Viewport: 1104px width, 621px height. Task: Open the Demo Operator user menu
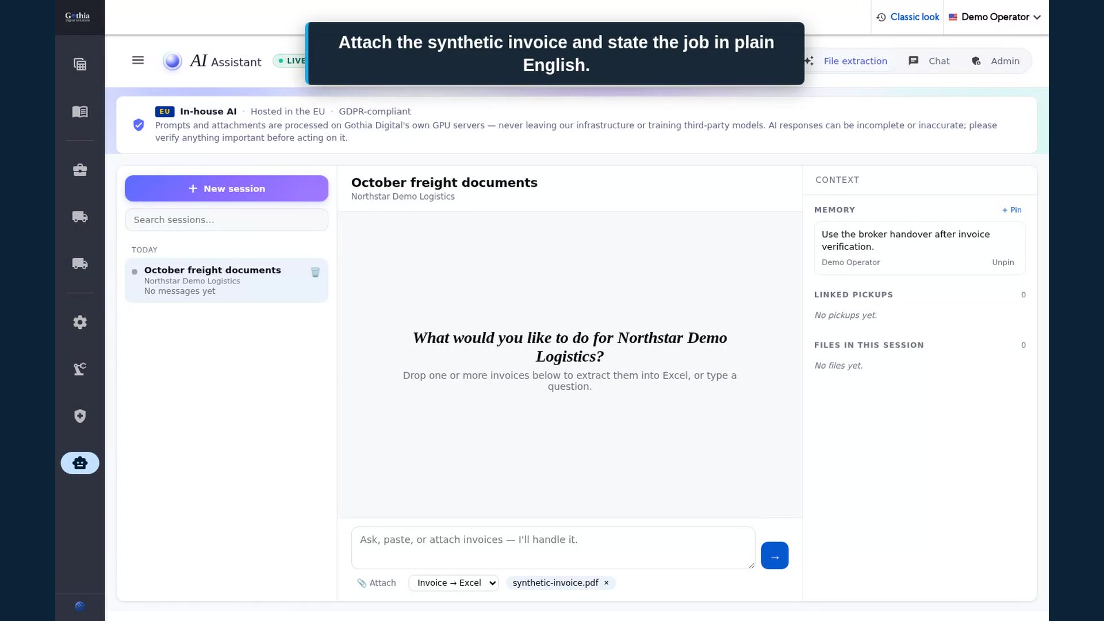995,17
